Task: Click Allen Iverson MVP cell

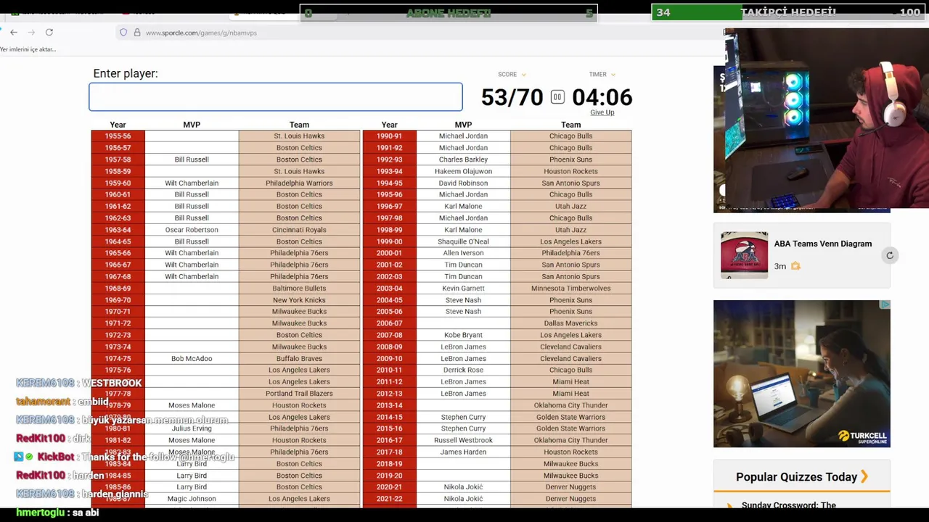Action: coord(463,253)
